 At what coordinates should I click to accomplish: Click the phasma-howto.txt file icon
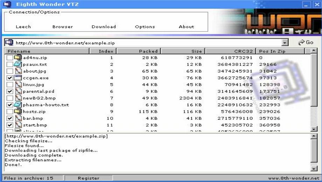coord(18,105)
